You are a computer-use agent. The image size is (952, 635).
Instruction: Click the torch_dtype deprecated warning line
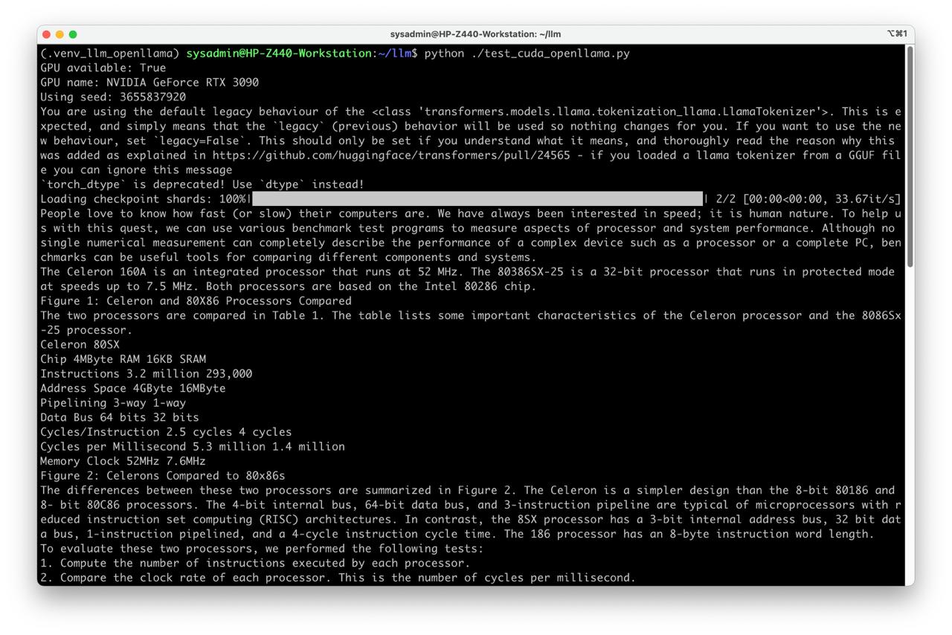[202, 184]
